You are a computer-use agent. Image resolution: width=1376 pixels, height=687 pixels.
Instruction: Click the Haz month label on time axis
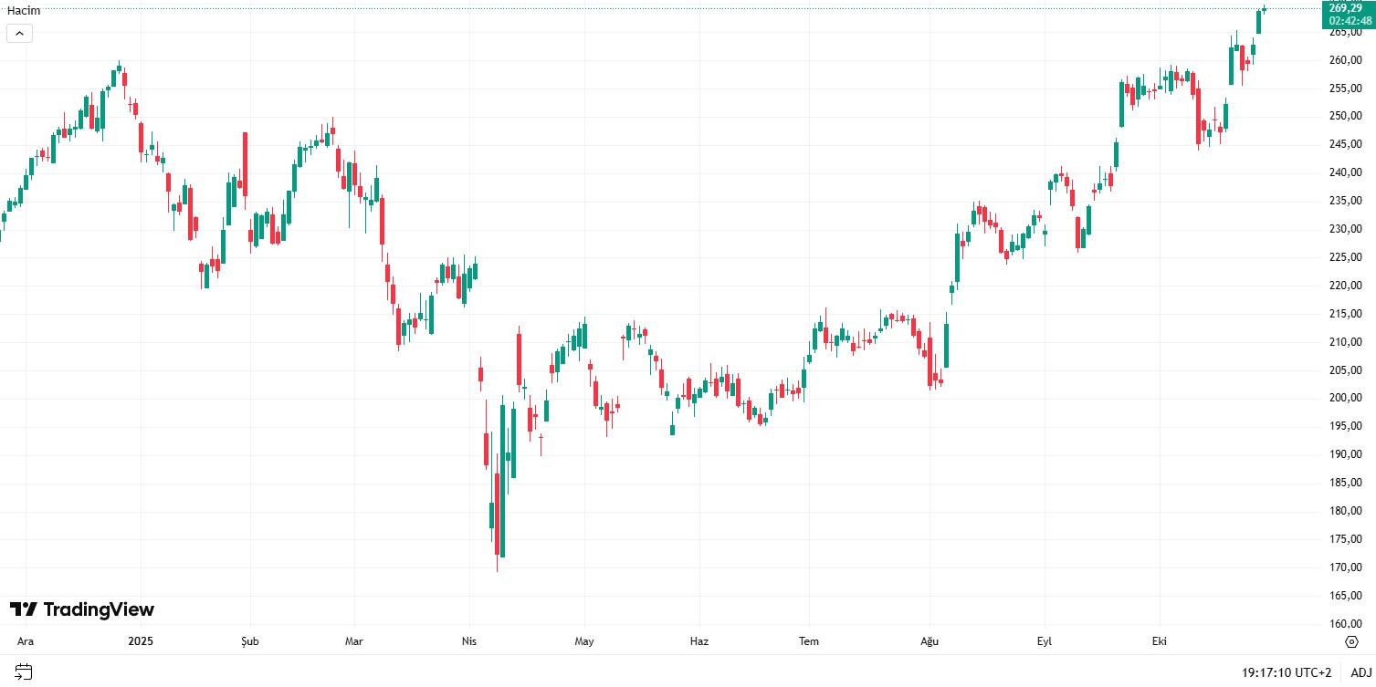[699, 641]
